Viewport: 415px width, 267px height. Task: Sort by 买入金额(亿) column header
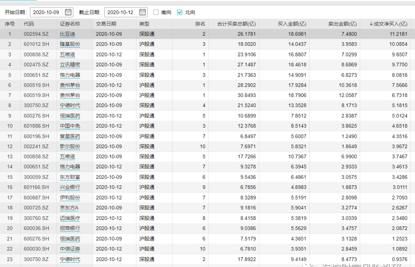pyautogui.click(x=292, y=24)
